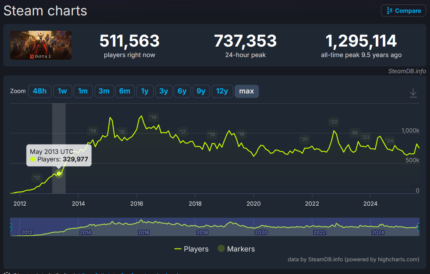Click the Compare button
This screenshot has height=274, width=430.
point(403,11)
